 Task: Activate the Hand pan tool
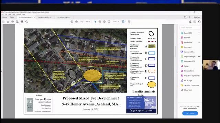click(100, 22)
